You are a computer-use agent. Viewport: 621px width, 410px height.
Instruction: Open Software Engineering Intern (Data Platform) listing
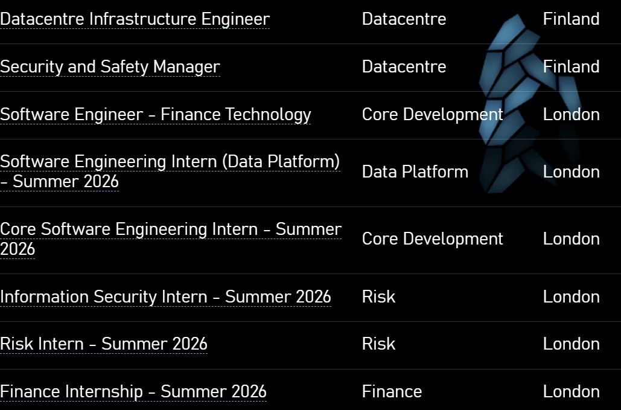click(170, 162)
